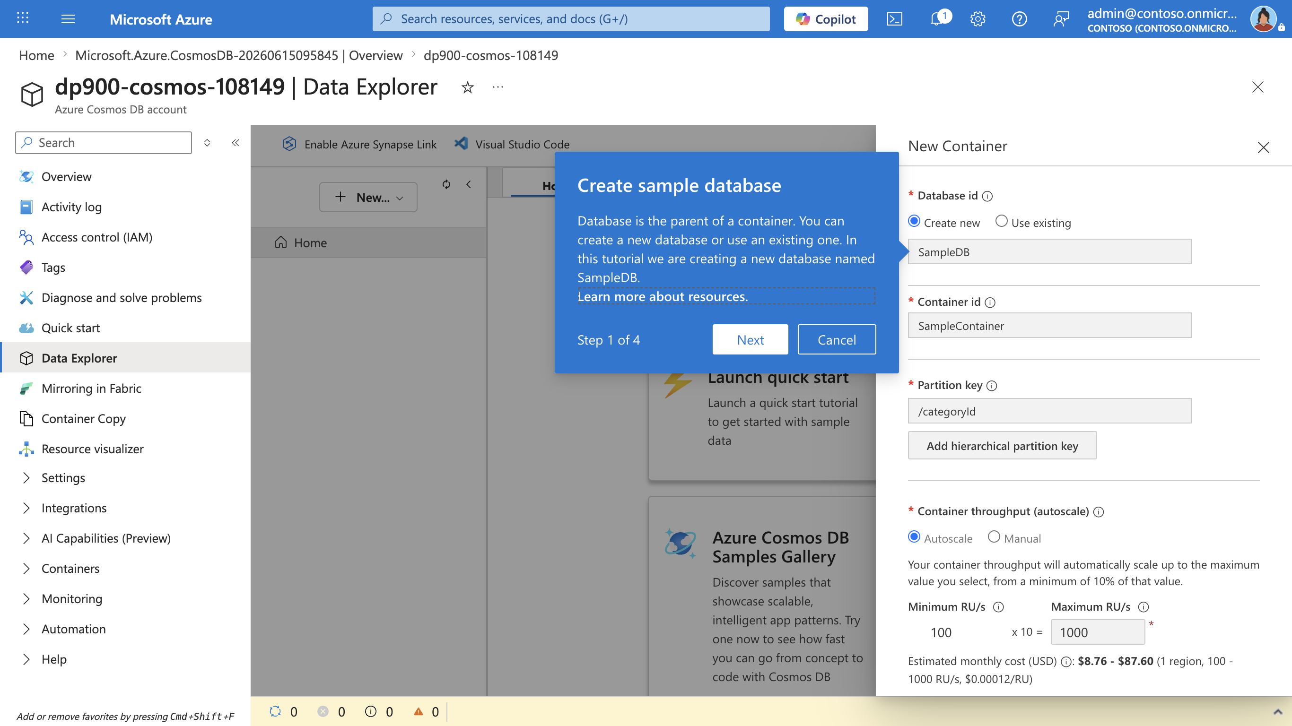Viewport: 1292px width, 726px height.
Task: Open portal settings gear
Action: (x=978, y=19)
